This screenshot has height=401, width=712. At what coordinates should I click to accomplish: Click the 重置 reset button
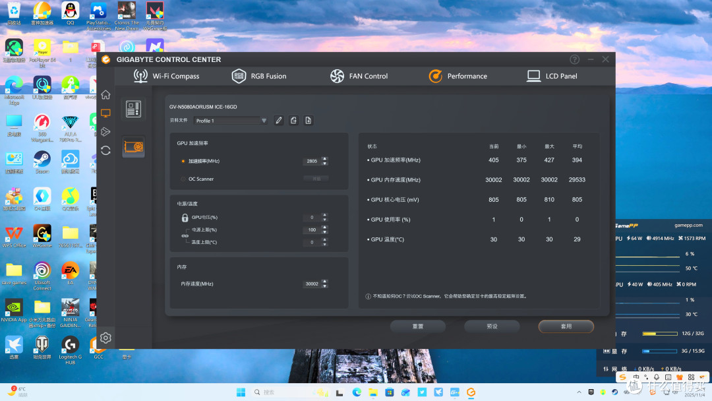418,326
